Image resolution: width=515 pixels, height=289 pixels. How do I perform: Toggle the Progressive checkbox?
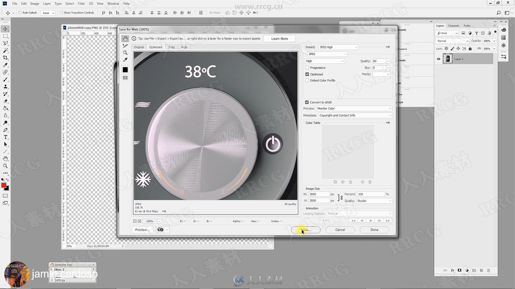coord(307,67)
